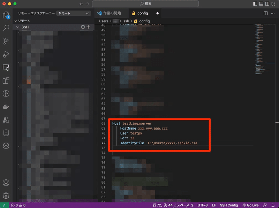Change indentation スペース: 2

185,205
